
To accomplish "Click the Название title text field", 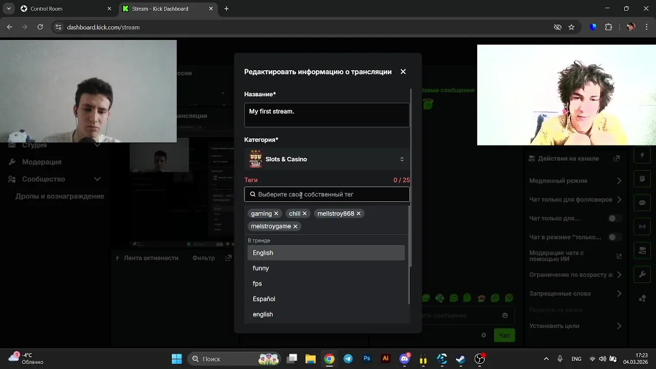I will tap(327, 114).
